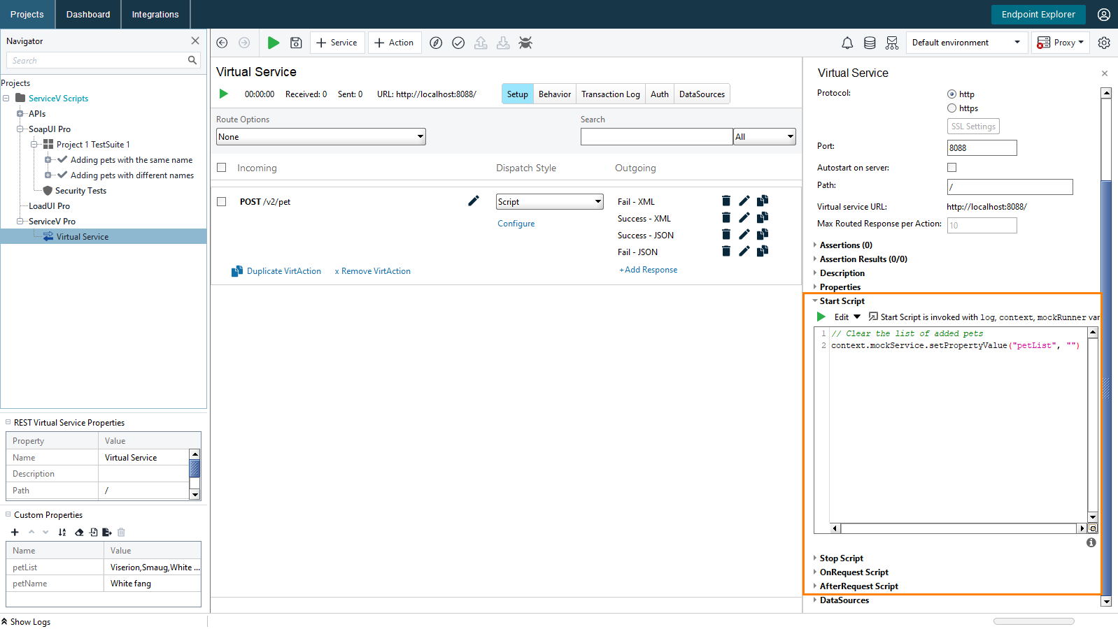The width and height of the screenshot is (1118, 629).
Task: Navigate back with the back arrow icon
Action: [x=222, y=43]
